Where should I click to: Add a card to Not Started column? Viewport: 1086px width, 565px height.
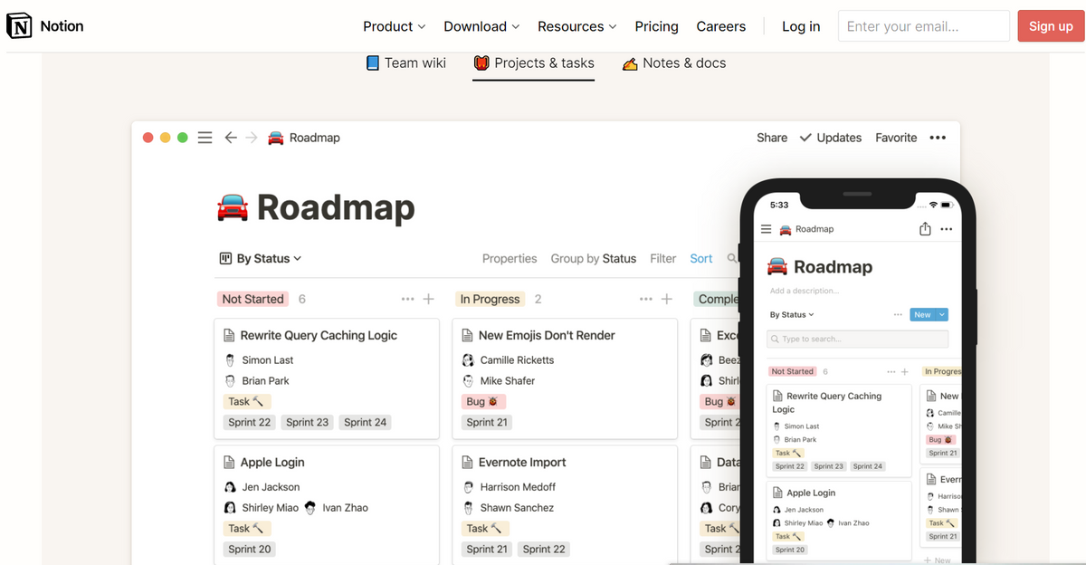429,299
